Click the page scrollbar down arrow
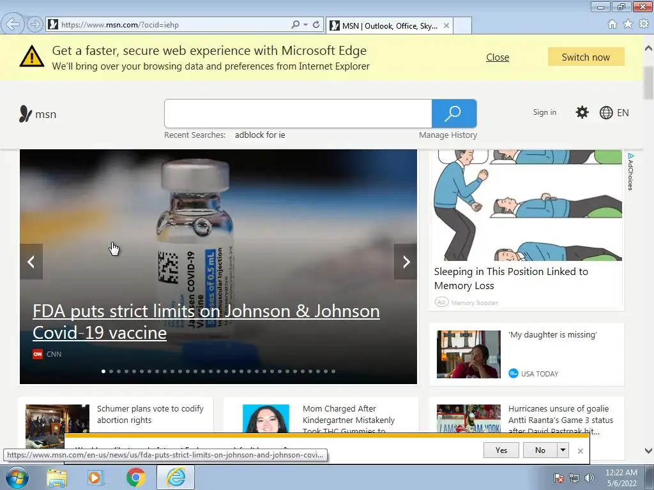The height and width of the screenshot is (490, 654). click(649, 450)
